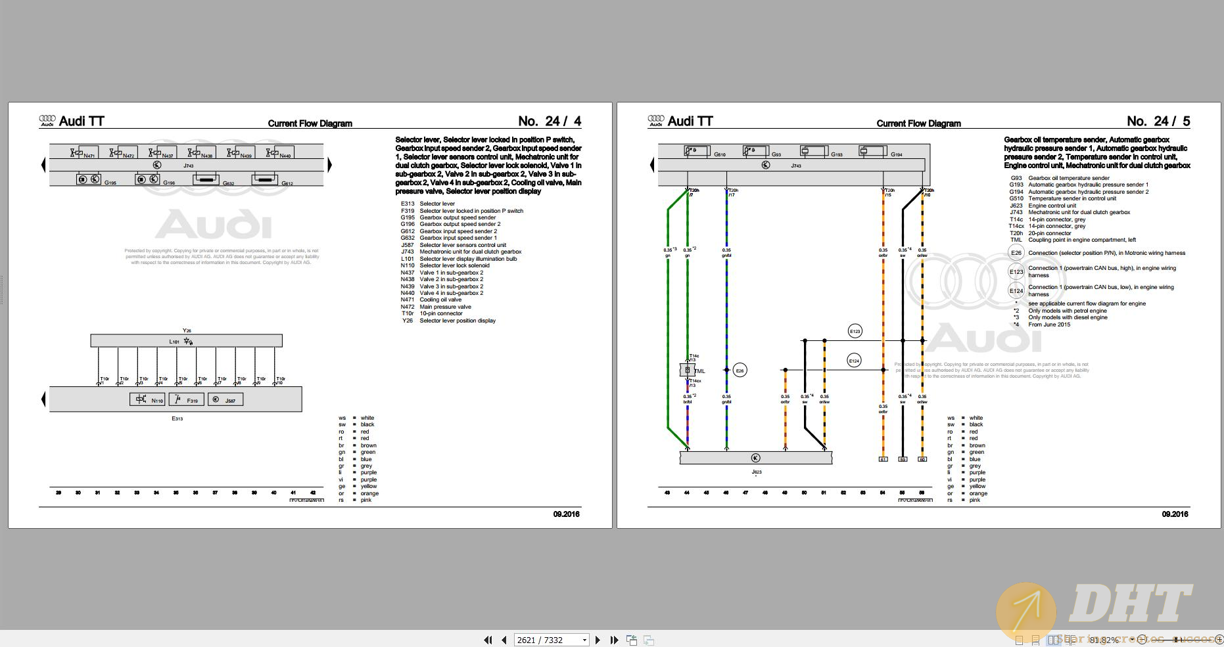Switch to continuous facing pages layout
This screenshot has width=1224, height=647.
tap(1070, 640)
